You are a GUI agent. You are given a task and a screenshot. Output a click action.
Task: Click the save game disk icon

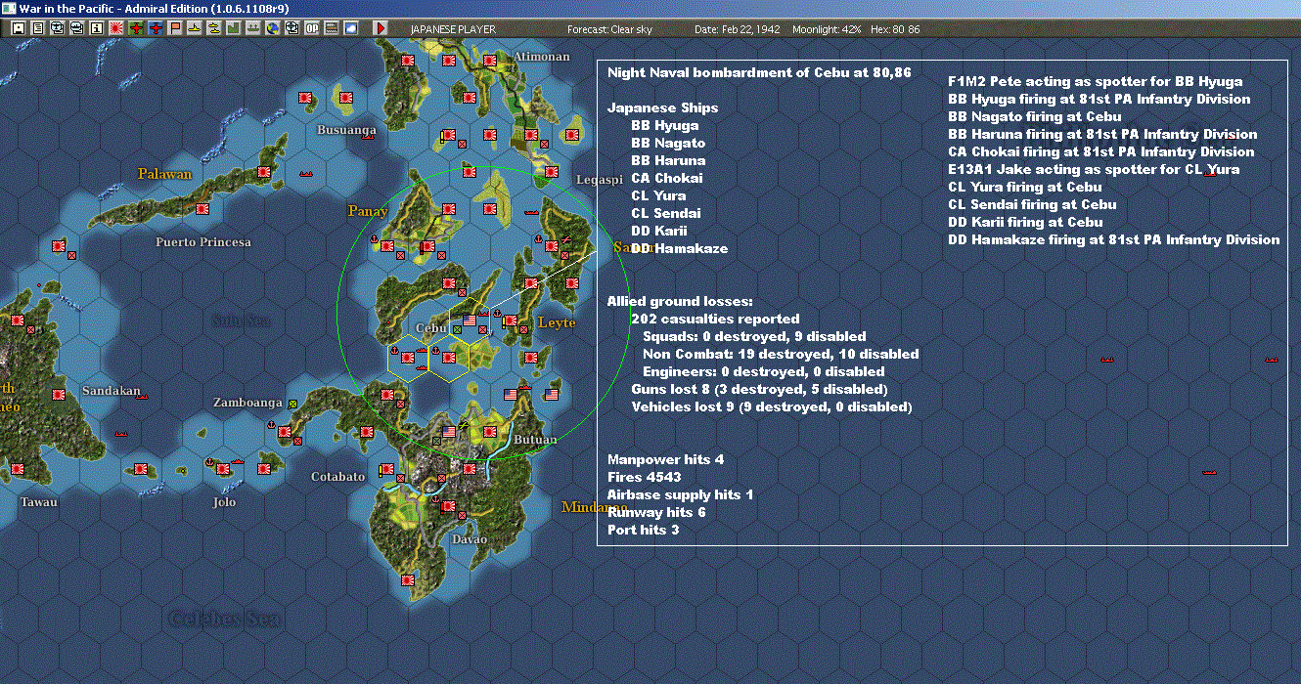point(18,28)
